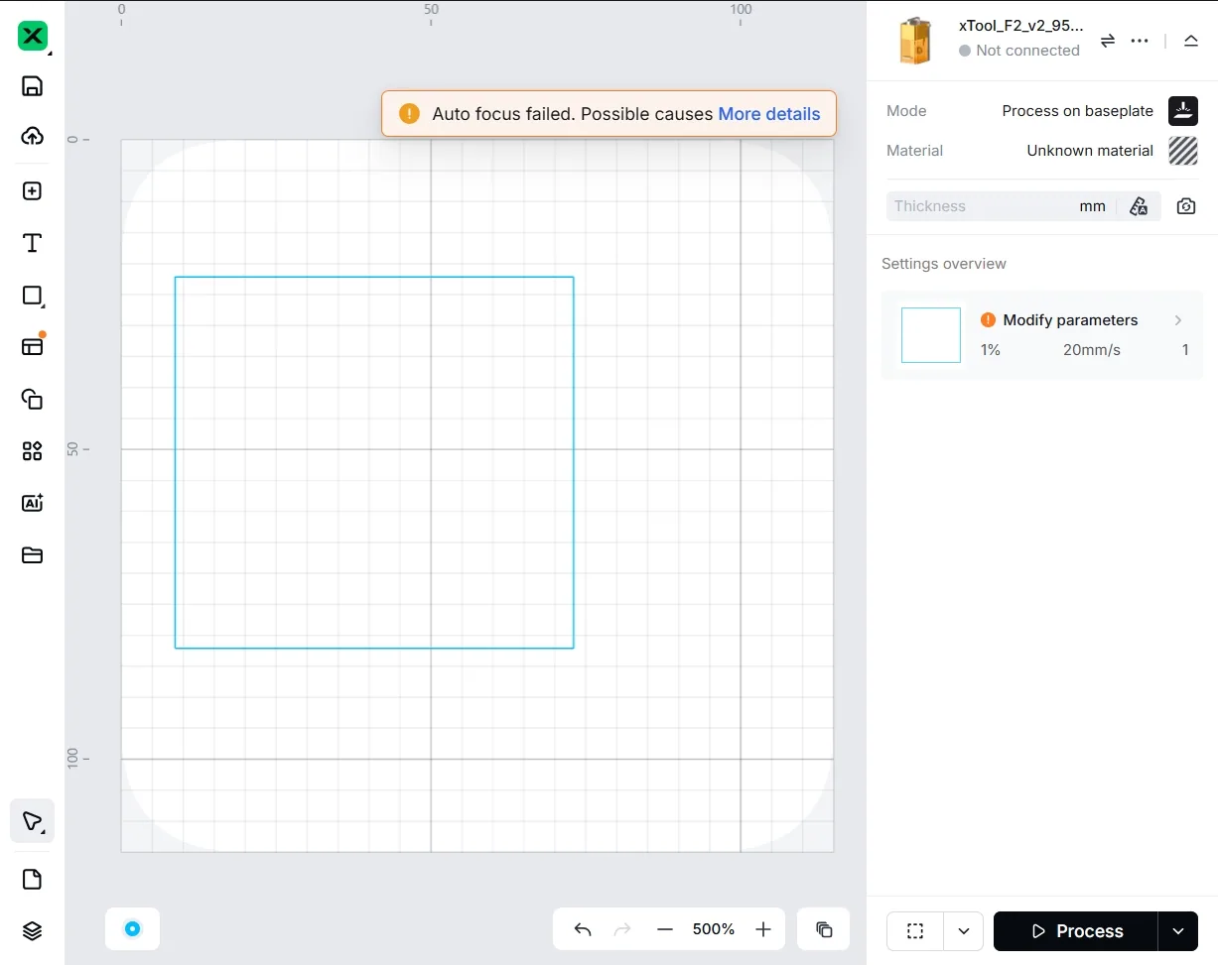Viewport: 1218px width, 965px height.
Task: Open the apps grid icon
Action: tap(32, 451)
